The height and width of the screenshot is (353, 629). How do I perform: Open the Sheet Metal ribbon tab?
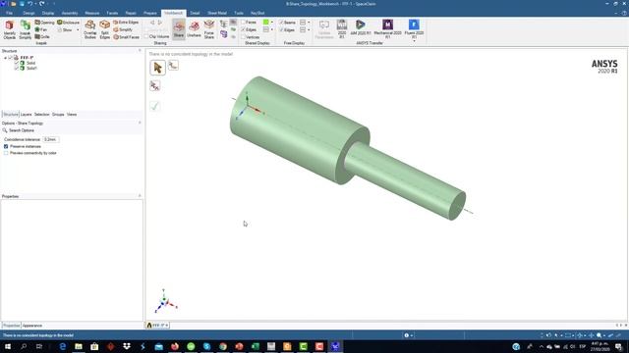point(217,13)
